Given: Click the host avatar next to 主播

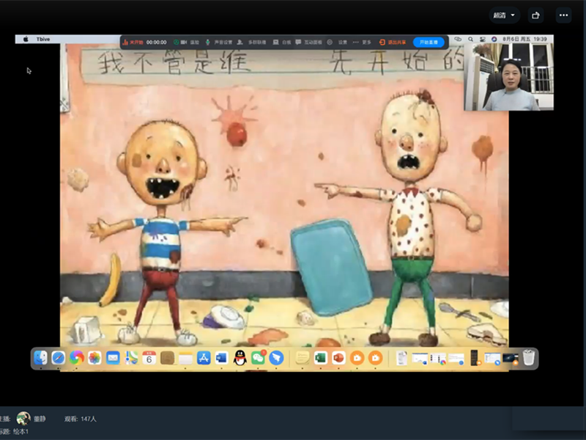Looking at the screenshot, I should (23, 418).
